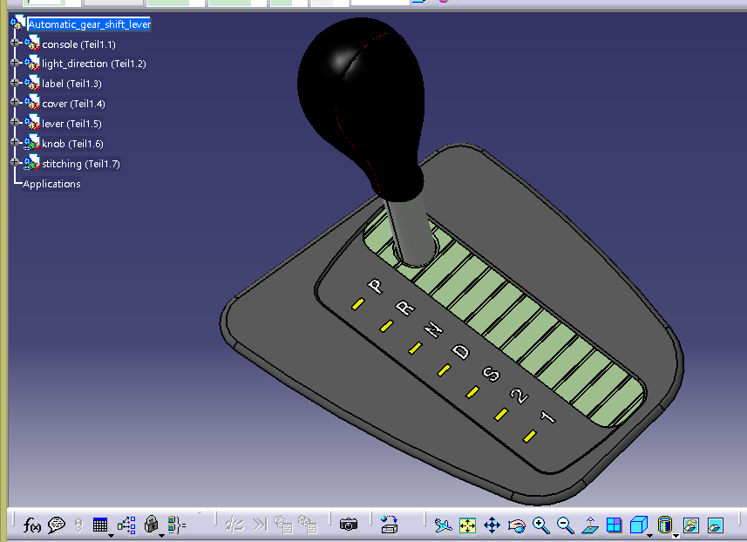Select console (Teil1.1) in the tree

(78, 44)
